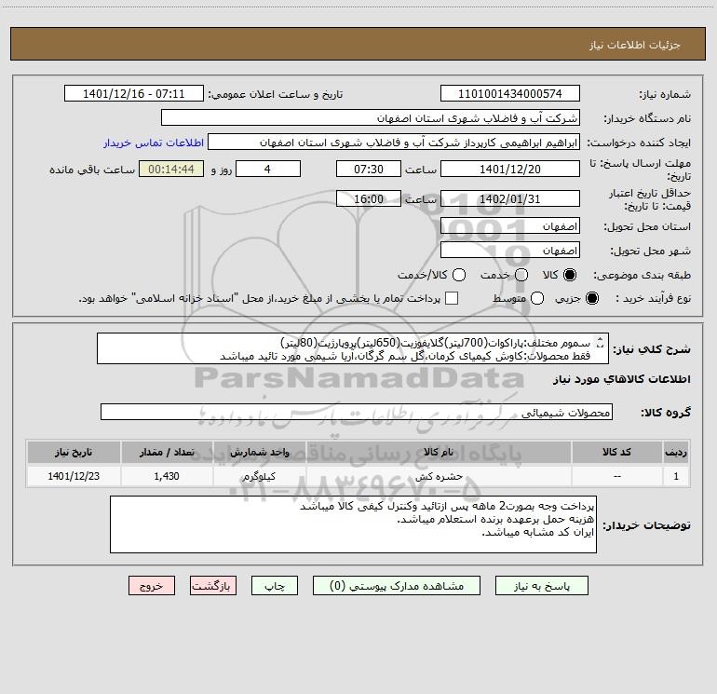The image size is (717, 694).
Task: Click the جزئیات اطلاعات نیاز header title
Action: pyautogui.click(x=635, y=45)
